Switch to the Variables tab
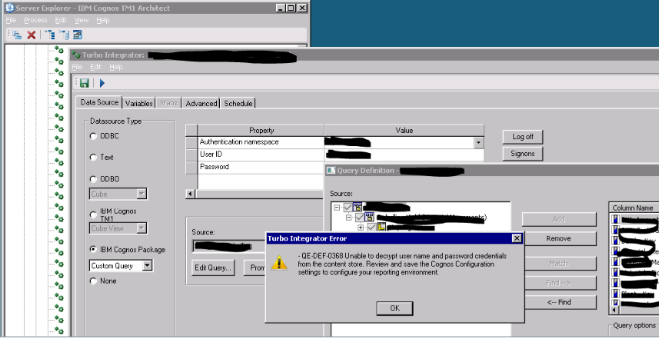Image resolution: width=659 pixels, height=338 pixels. click(138, 103)
